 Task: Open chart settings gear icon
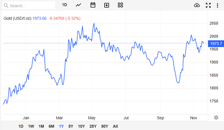pyautogui.click(x=216, y=118)
